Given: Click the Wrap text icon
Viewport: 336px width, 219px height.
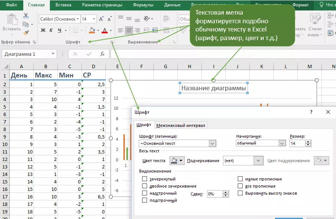Looking at the screenshot, I should pos(166,19).
